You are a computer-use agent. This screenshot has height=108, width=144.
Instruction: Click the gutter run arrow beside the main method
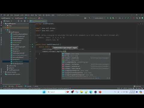coord(32,47)
